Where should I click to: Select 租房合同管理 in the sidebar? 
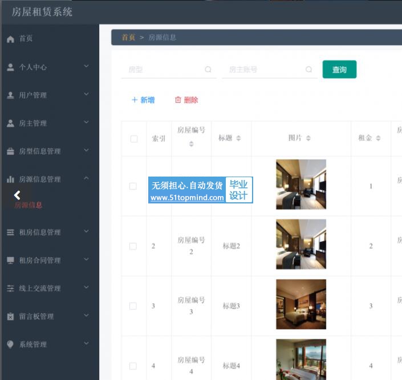coord(40,260)
